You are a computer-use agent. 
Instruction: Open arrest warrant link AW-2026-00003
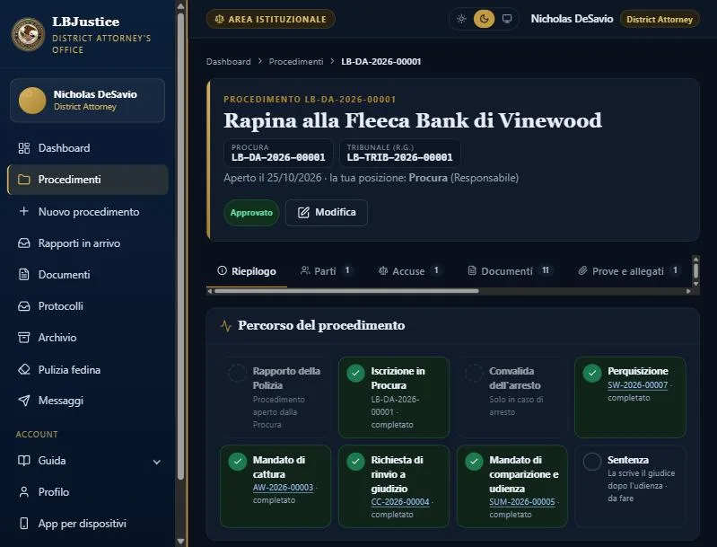283,488
